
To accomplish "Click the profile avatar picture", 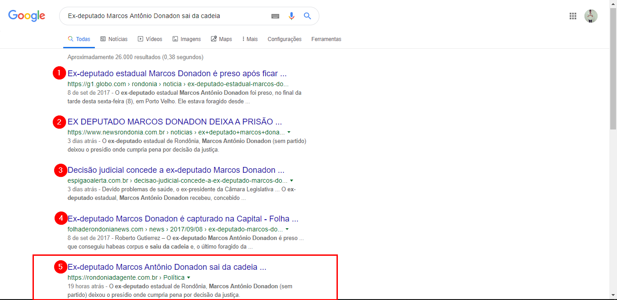I will [591, 16].
